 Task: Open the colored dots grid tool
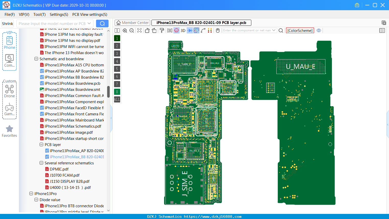210,31
